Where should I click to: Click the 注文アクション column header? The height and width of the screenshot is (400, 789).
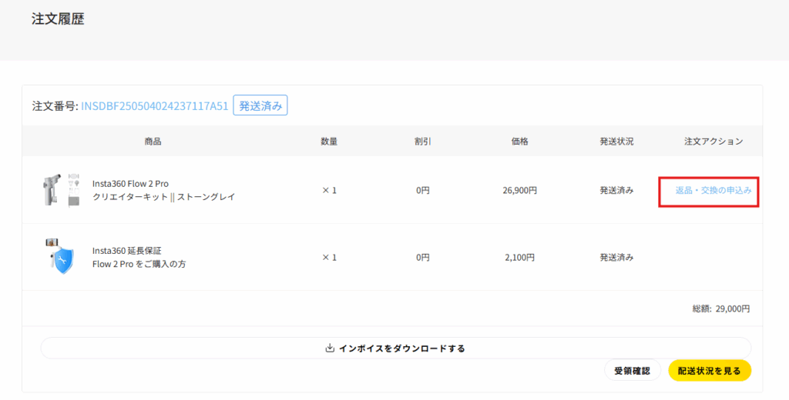click(713, 142)
